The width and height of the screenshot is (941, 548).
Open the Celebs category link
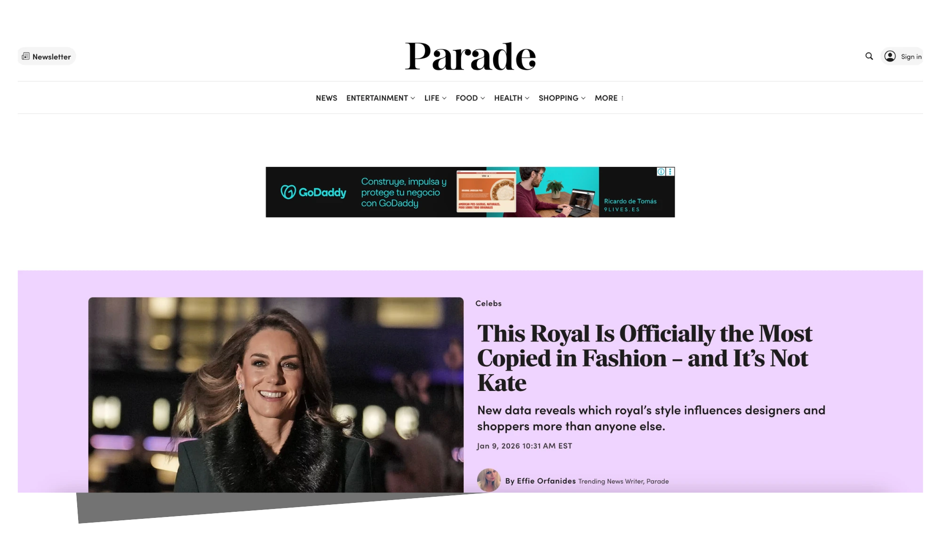pos(488,304)
